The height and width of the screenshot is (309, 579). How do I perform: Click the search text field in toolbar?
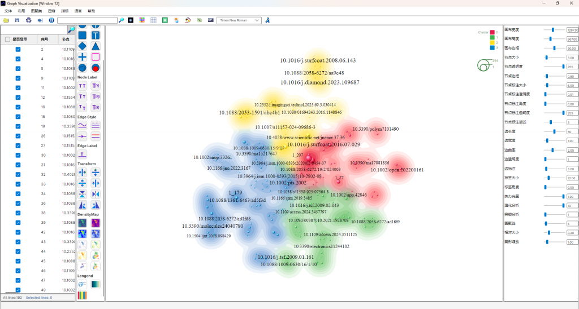pos(87,20)
